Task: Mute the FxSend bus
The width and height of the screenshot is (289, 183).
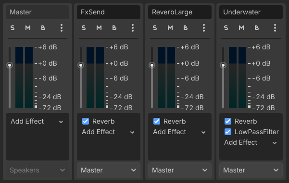Action: point(99,28)
